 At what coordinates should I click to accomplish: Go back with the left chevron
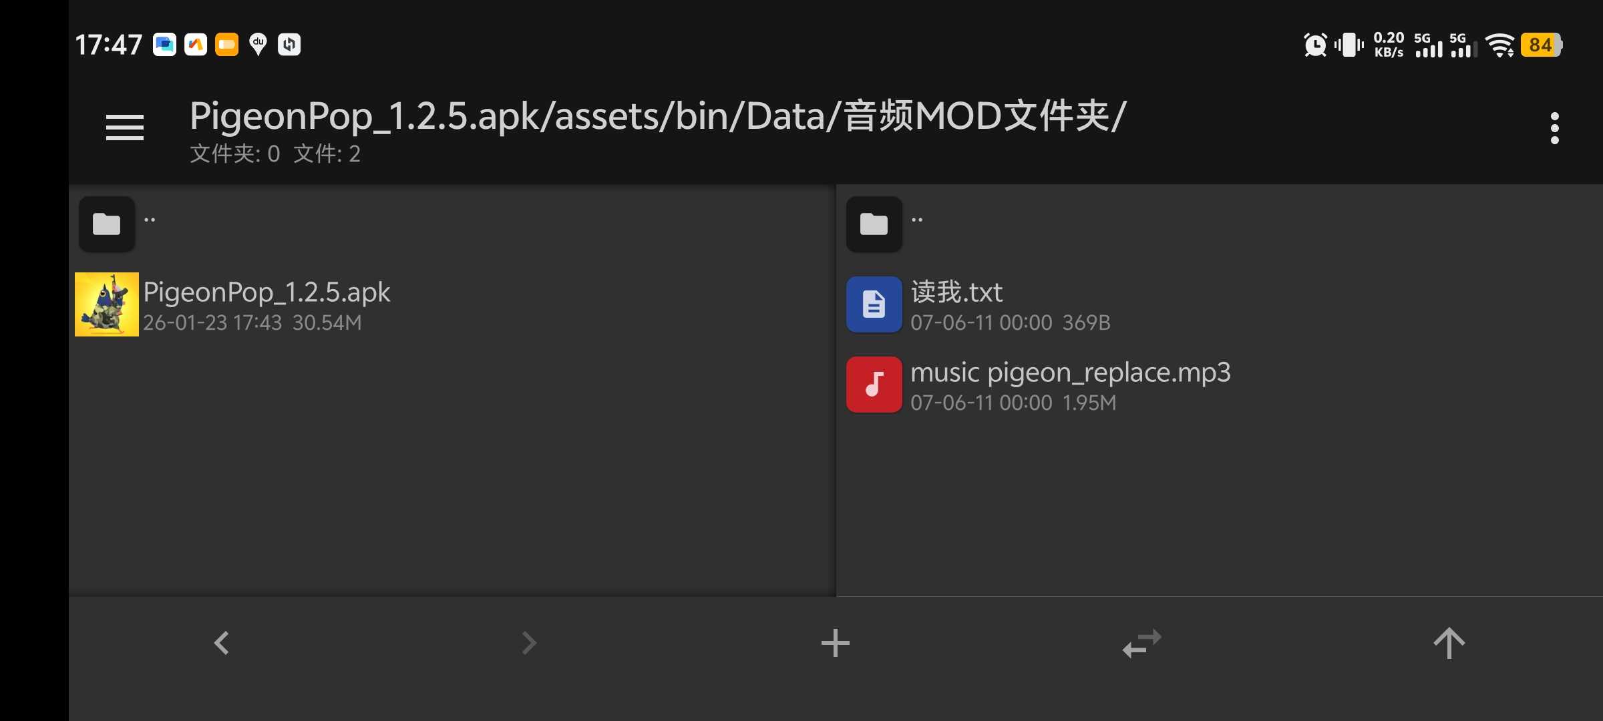tap(222, 643)
